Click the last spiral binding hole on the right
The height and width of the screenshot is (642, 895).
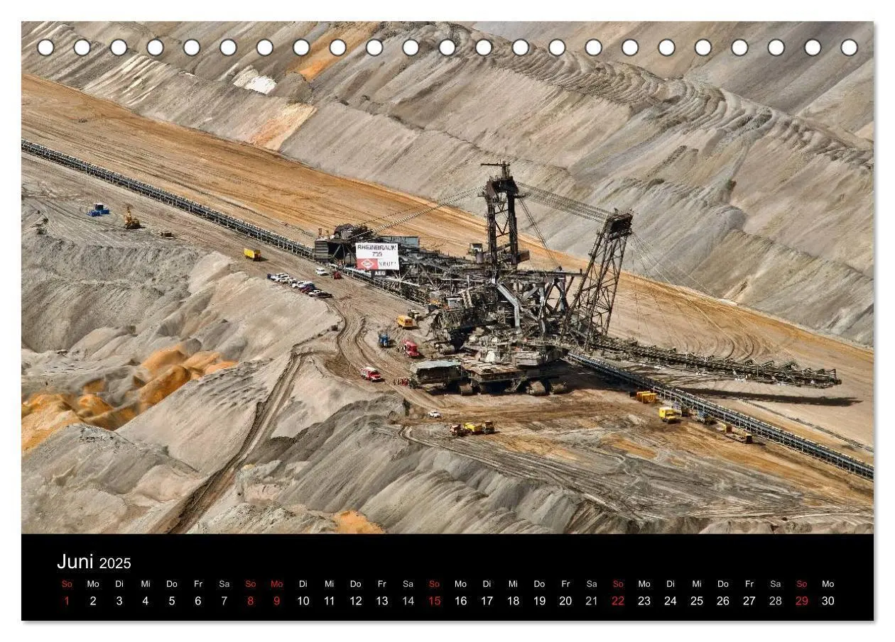849,48
